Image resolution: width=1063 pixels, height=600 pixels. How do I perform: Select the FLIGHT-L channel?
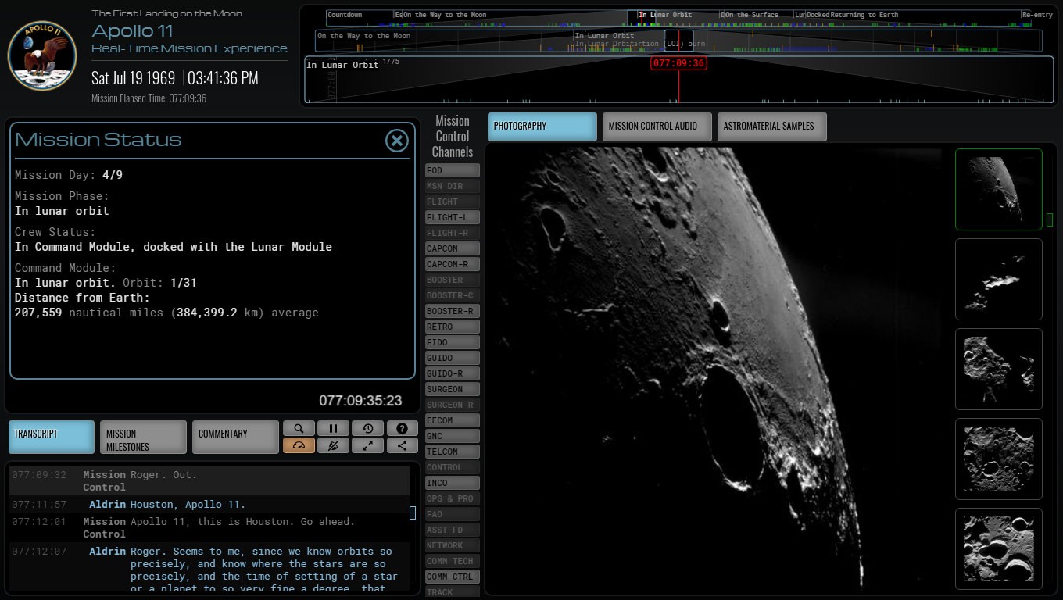tap(453, 217)
